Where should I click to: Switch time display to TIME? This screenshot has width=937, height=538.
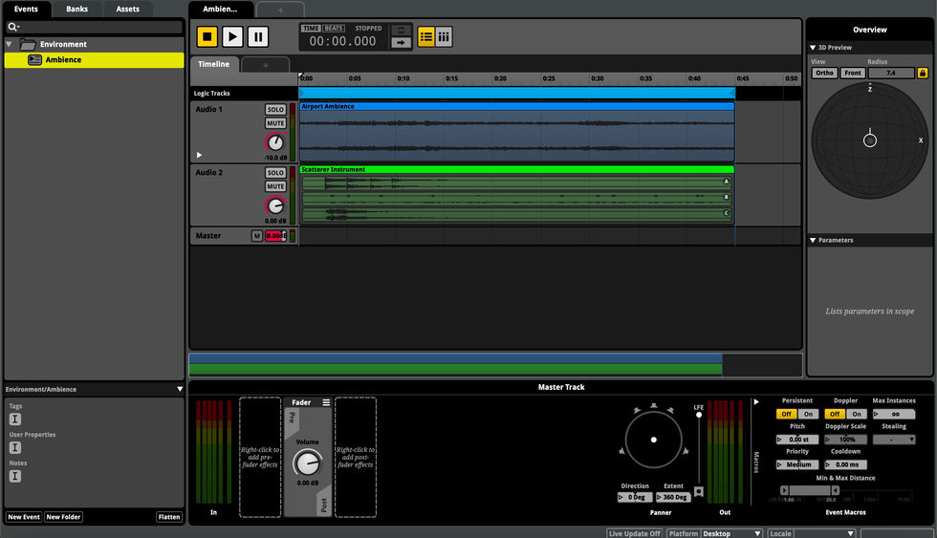311,28
